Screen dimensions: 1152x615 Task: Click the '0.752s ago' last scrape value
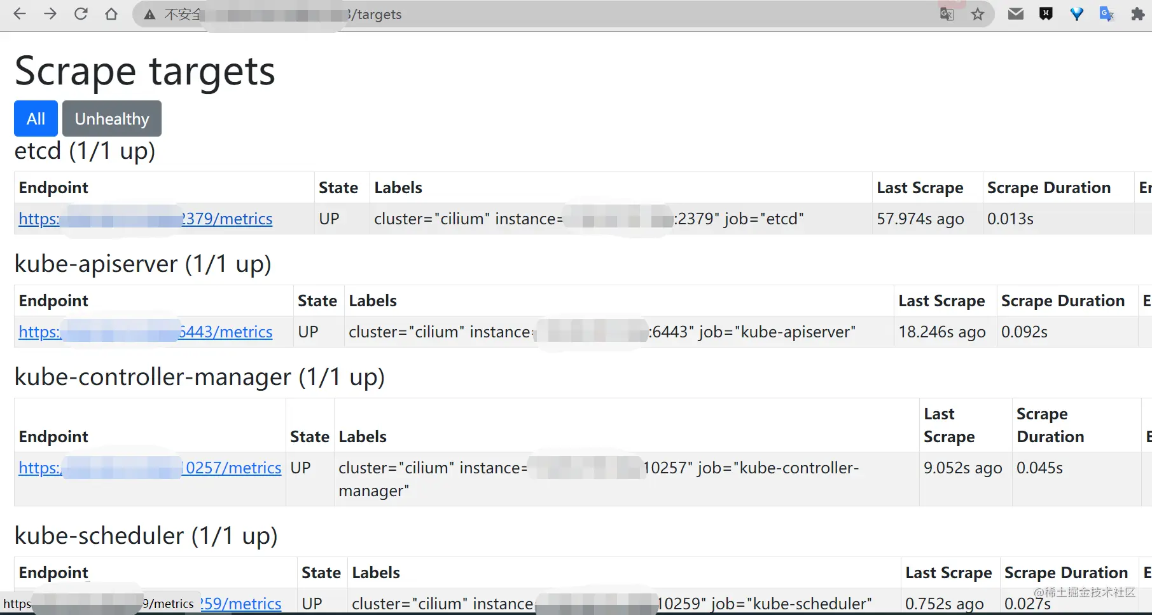point(945,604)
